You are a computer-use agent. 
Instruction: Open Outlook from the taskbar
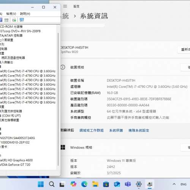point(117,184)
